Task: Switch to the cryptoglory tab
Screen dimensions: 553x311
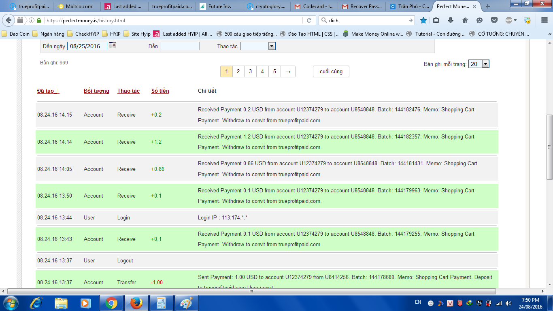Action: coord(266,6)
